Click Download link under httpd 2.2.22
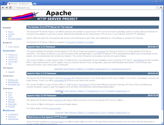164x125 pixels. 59,91
